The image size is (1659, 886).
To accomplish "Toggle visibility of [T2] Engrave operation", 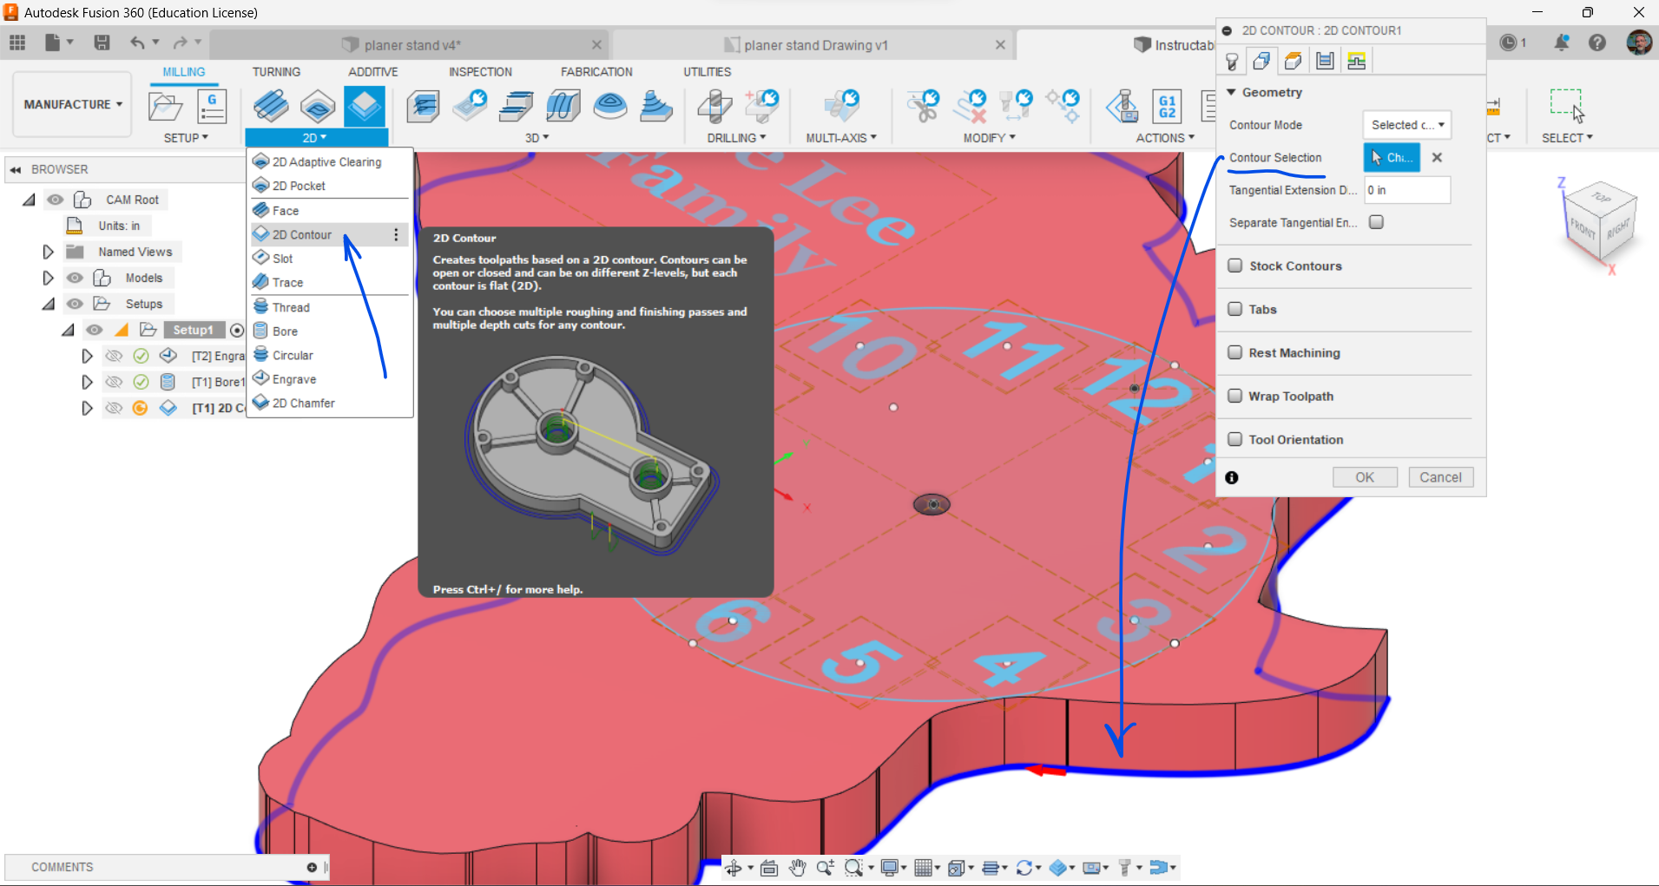I will click(114, 356).
